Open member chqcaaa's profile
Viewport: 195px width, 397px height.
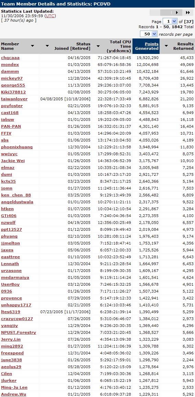(x=10, y=58)
